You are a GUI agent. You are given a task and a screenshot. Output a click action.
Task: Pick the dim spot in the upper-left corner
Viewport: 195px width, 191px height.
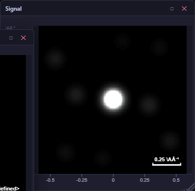[x=56, y=58]
